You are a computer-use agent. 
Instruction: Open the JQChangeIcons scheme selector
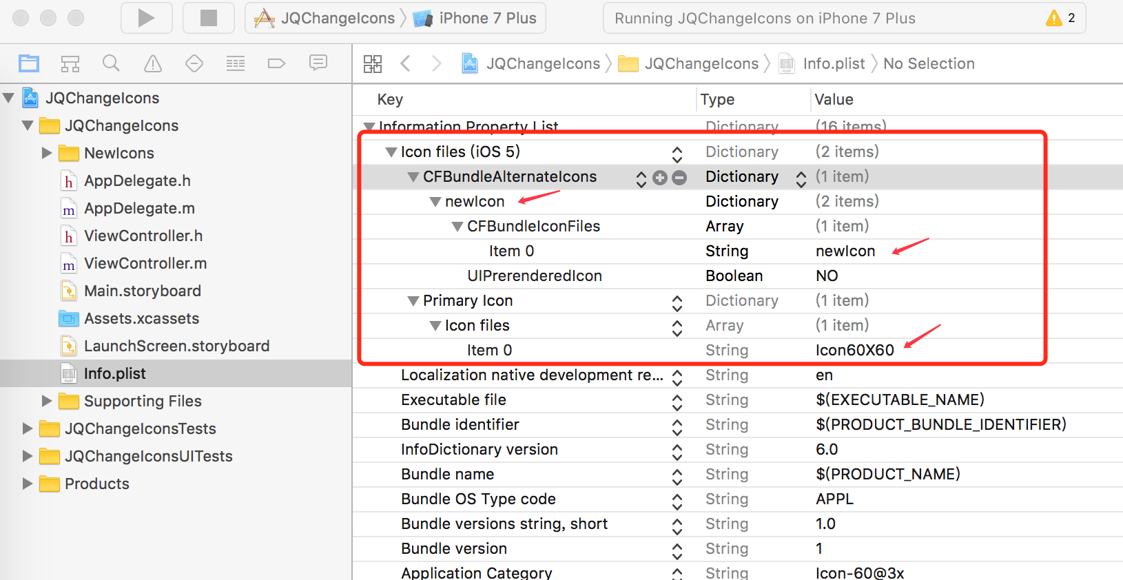tap(324, 18)
